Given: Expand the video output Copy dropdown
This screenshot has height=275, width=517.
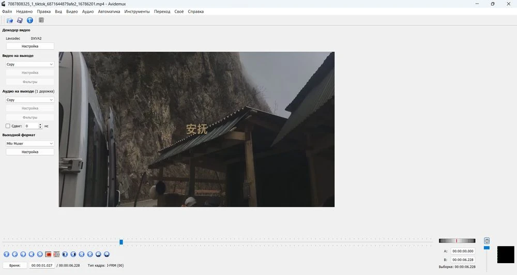Looking at the screenshot, I should [30, 65].
